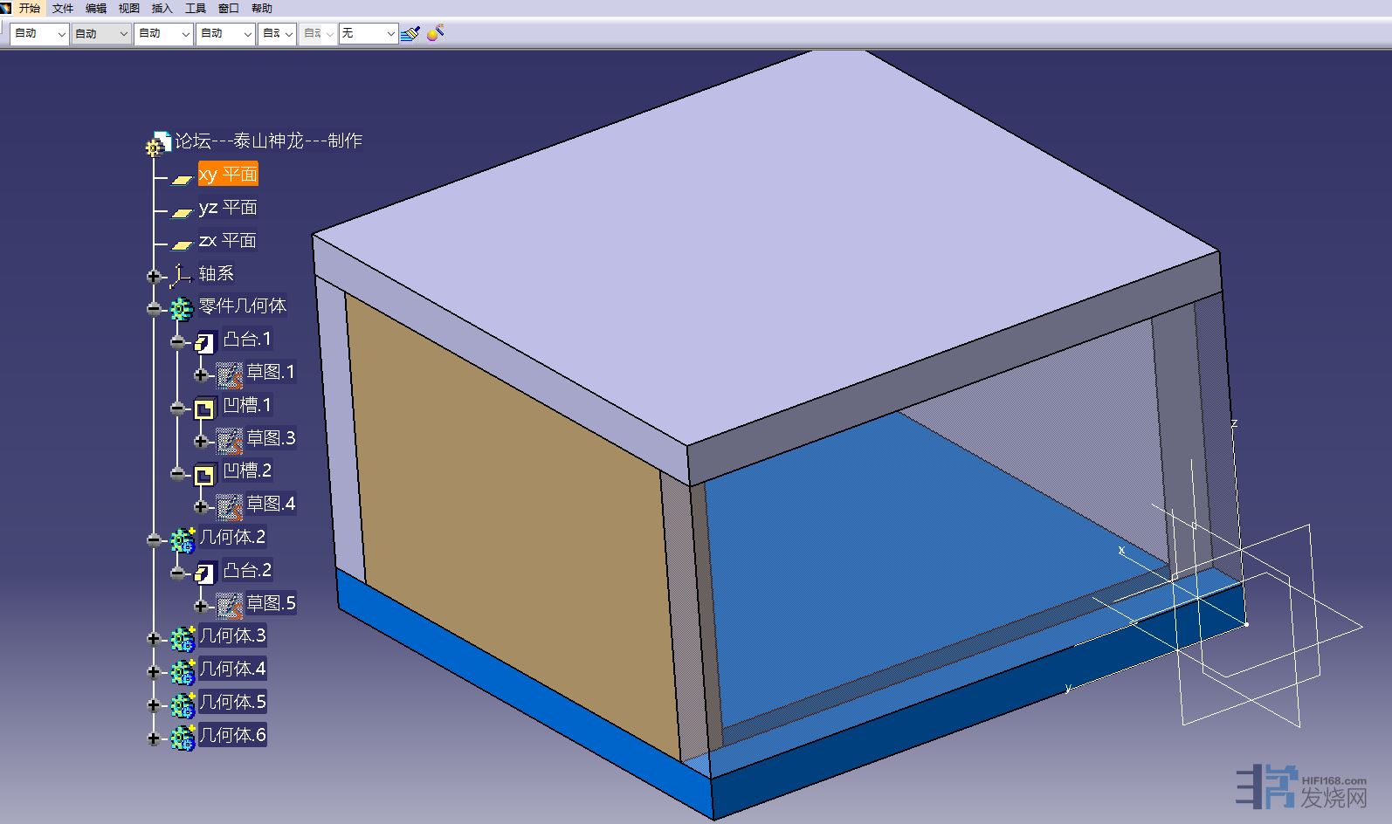Click the 零件几何体 gear icon

pyautogui.click(x=181, y=308)
